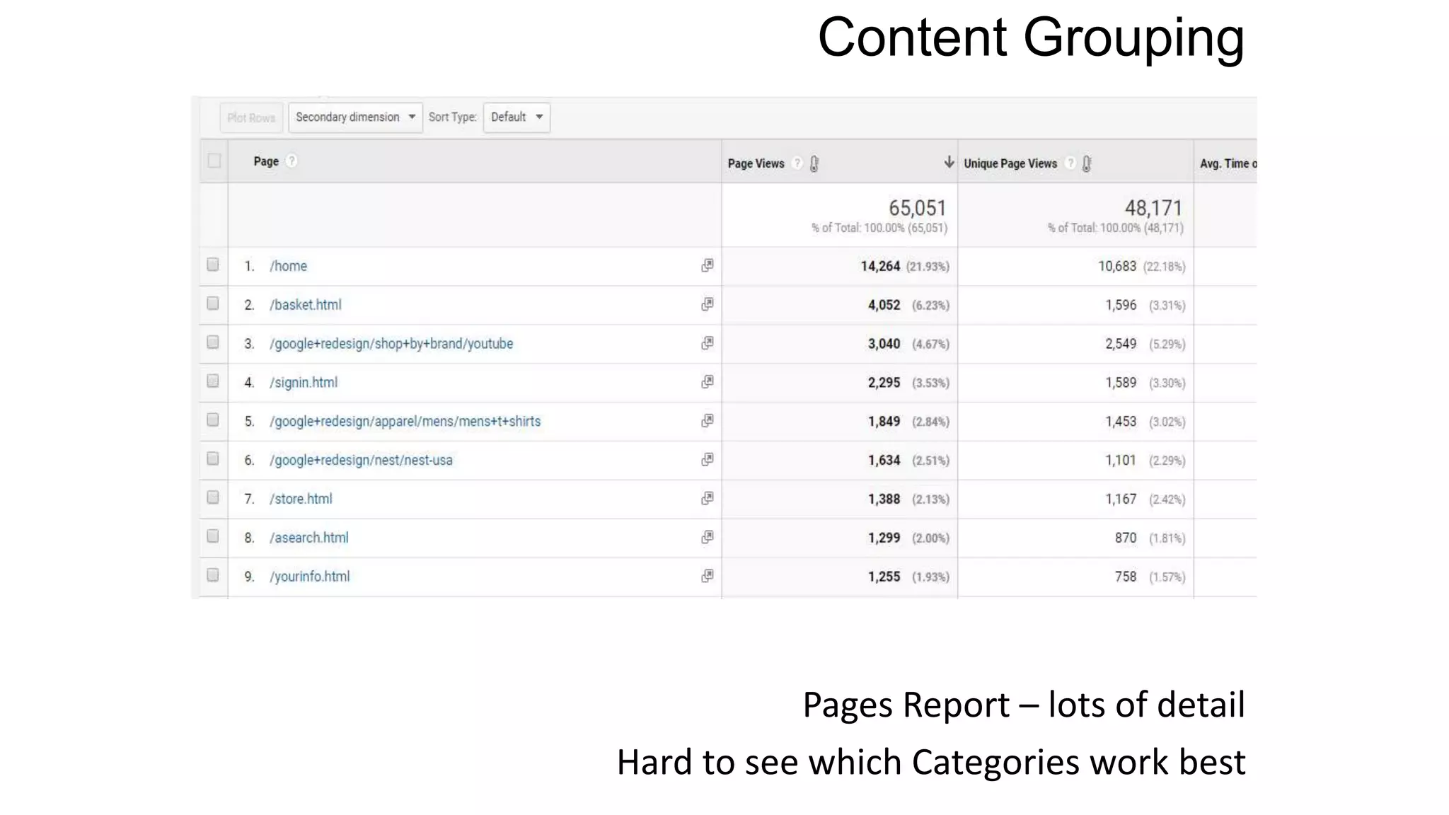The image size is (1449, 815).
Task: Click the Plot Rows button
Action: pyautogui.click(x=251, y=117)
